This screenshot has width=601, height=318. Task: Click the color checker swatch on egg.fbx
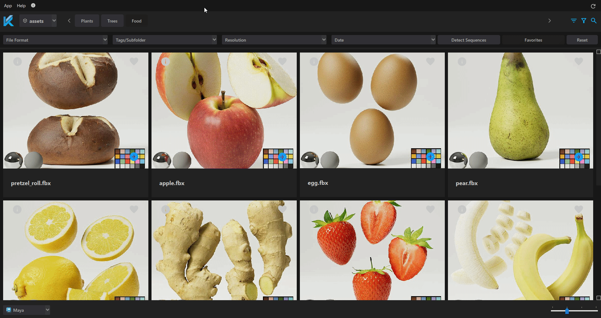426,159
